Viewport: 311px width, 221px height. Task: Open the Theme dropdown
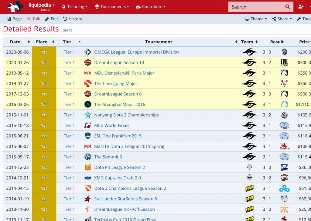[256, 19]
